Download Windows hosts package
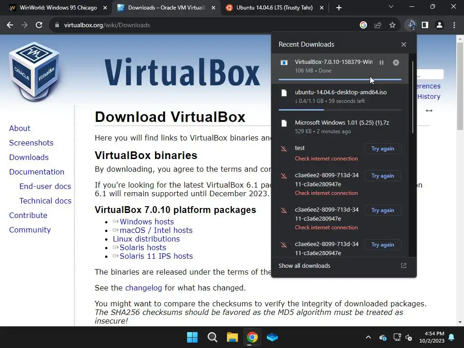 (146, 222)
